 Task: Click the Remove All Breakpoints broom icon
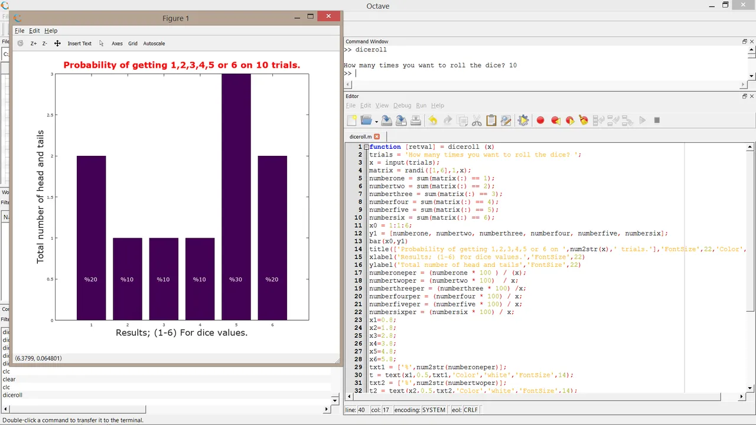(584, 120)
